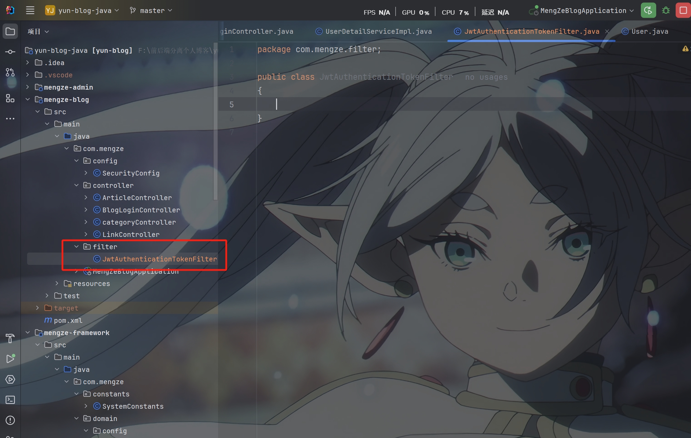Open the Structure tool window icon

pos(10,99)
